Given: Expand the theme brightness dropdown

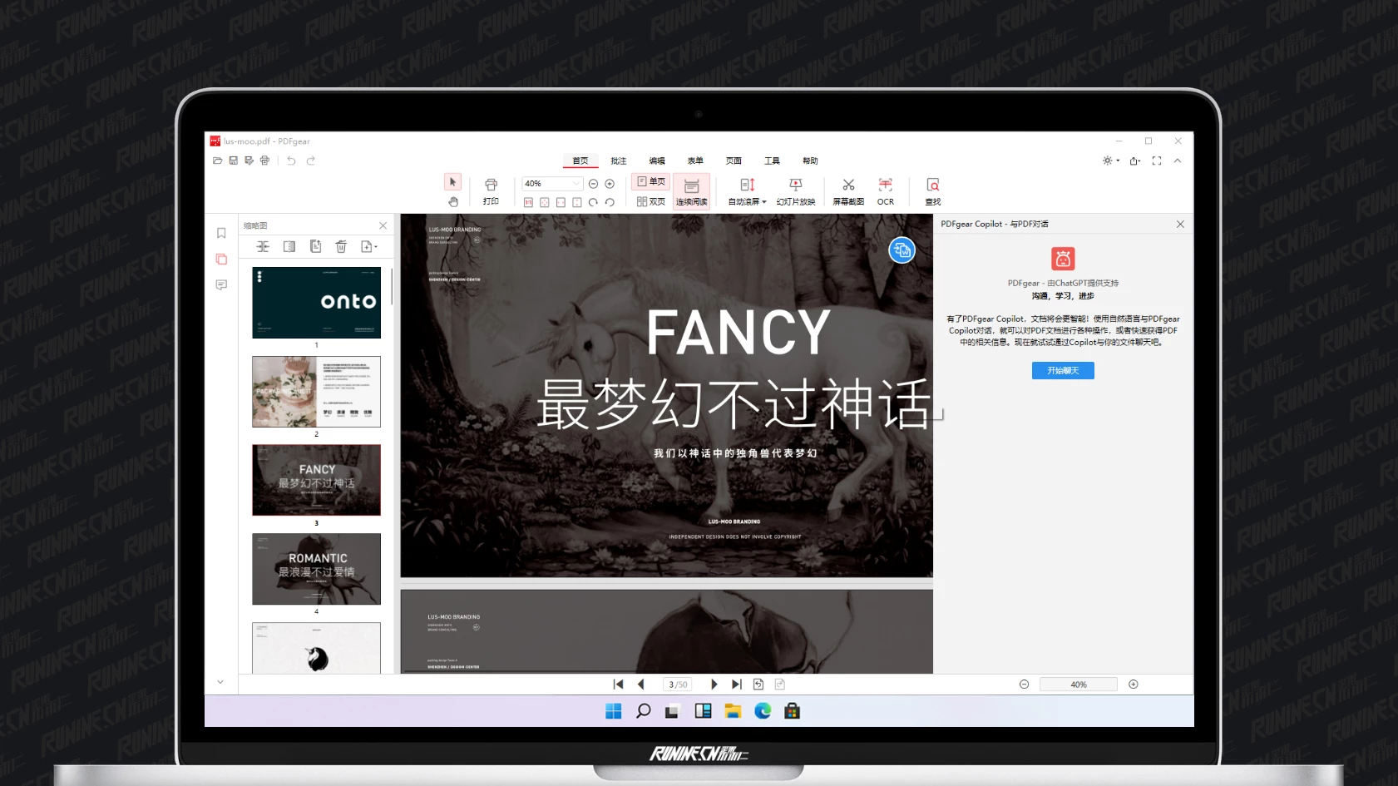Looking at the screenshot, I should coord(1118,161).
